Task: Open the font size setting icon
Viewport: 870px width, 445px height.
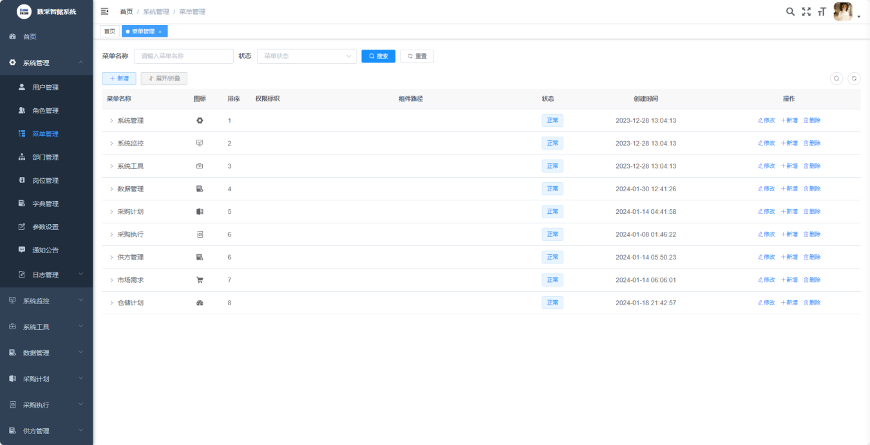Action: (x=822, y=12)
